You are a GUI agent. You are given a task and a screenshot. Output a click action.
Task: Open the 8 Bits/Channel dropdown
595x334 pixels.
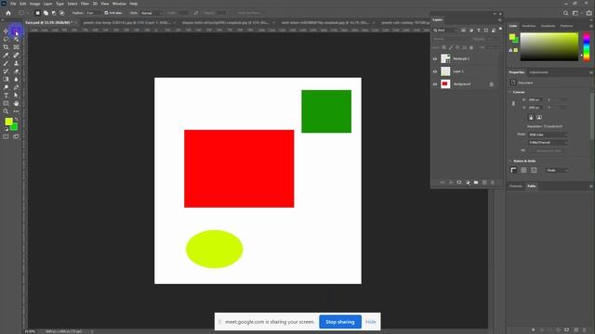(x=549, y=142)
